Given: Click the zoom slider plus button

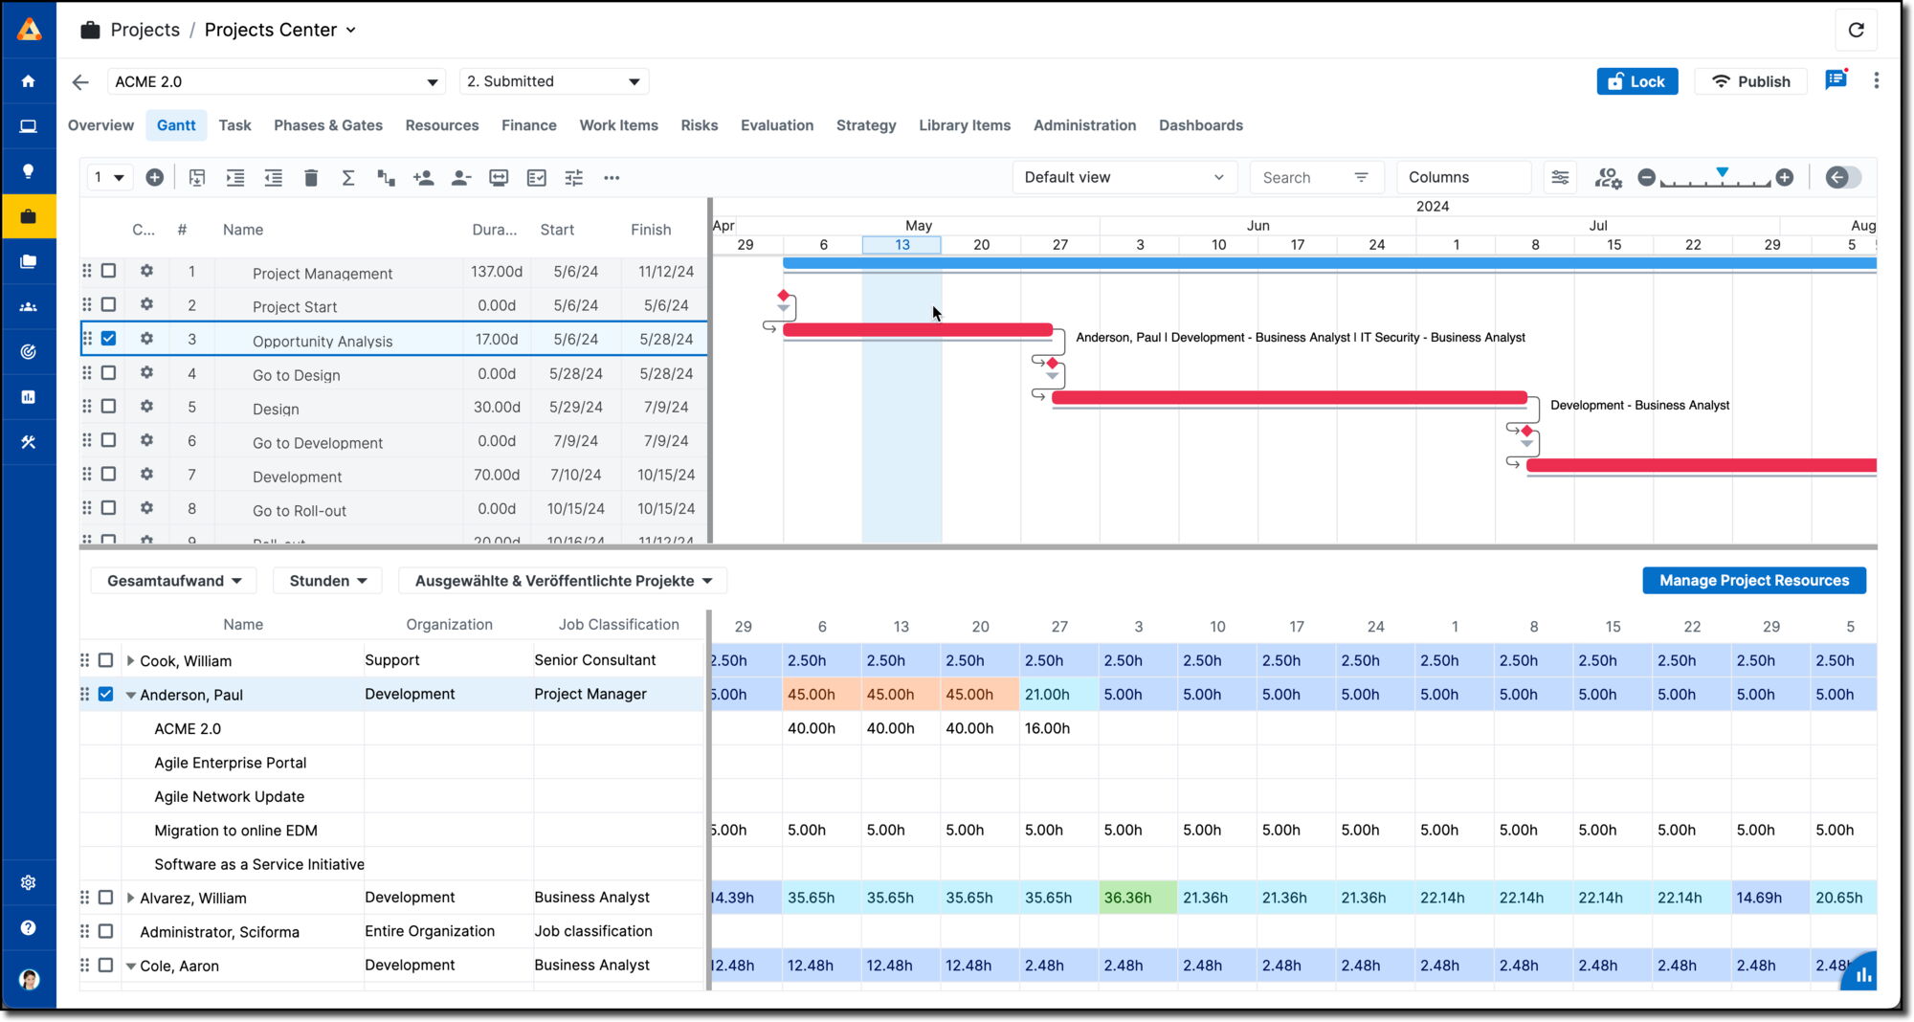Looking at the screenshot, I should tap(1785, 178).
